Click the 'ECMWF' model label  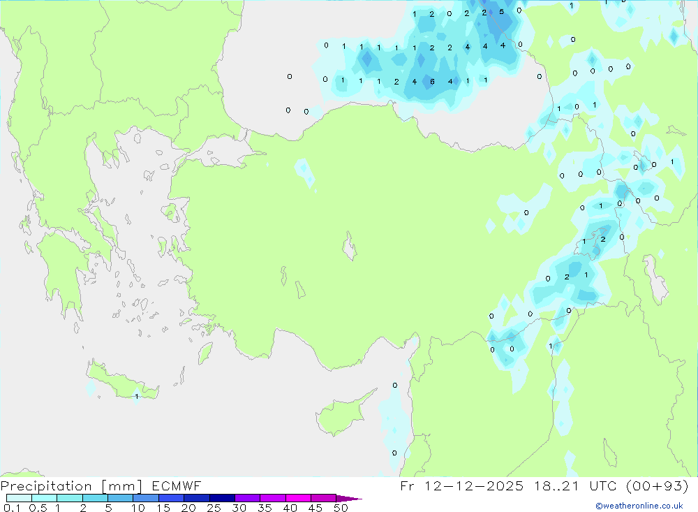coord(177,485)
